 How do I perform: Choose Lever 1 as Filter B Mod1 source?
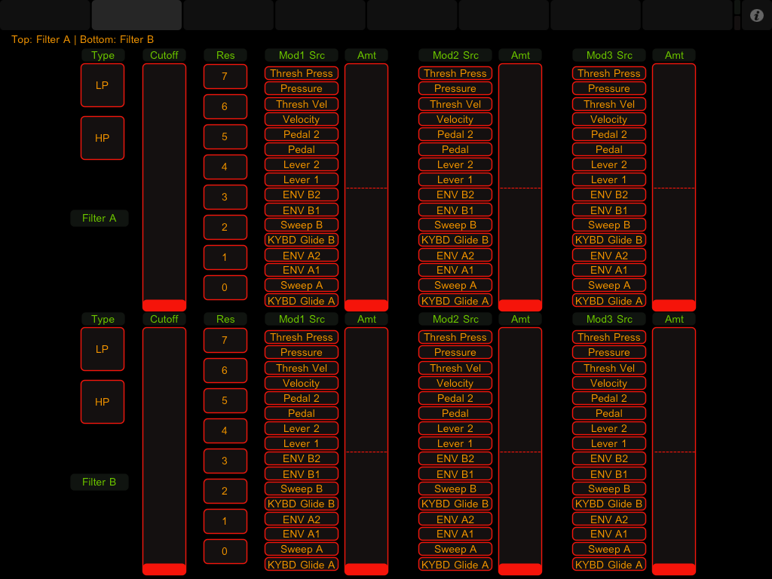click(302, 443)
